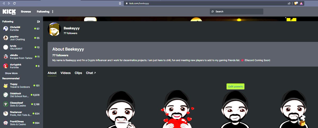Switch to the Clips tab
This screenshot has width=318, height=128.
(78, 73)
